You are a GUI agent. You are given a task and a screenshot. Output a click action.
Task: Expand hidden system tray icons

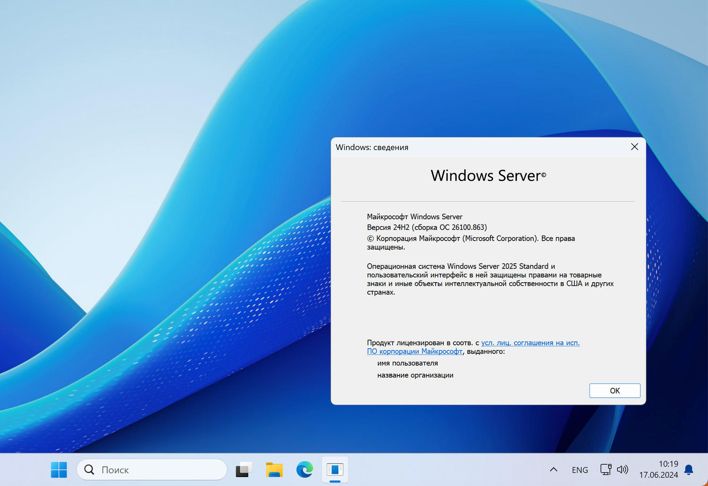pyautogui.click(x=553, y=469)
